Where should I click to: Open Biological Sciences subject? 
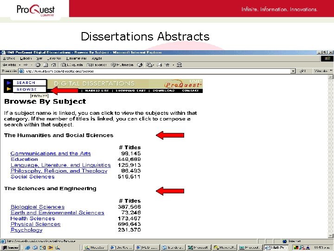[x=38, y=207]
